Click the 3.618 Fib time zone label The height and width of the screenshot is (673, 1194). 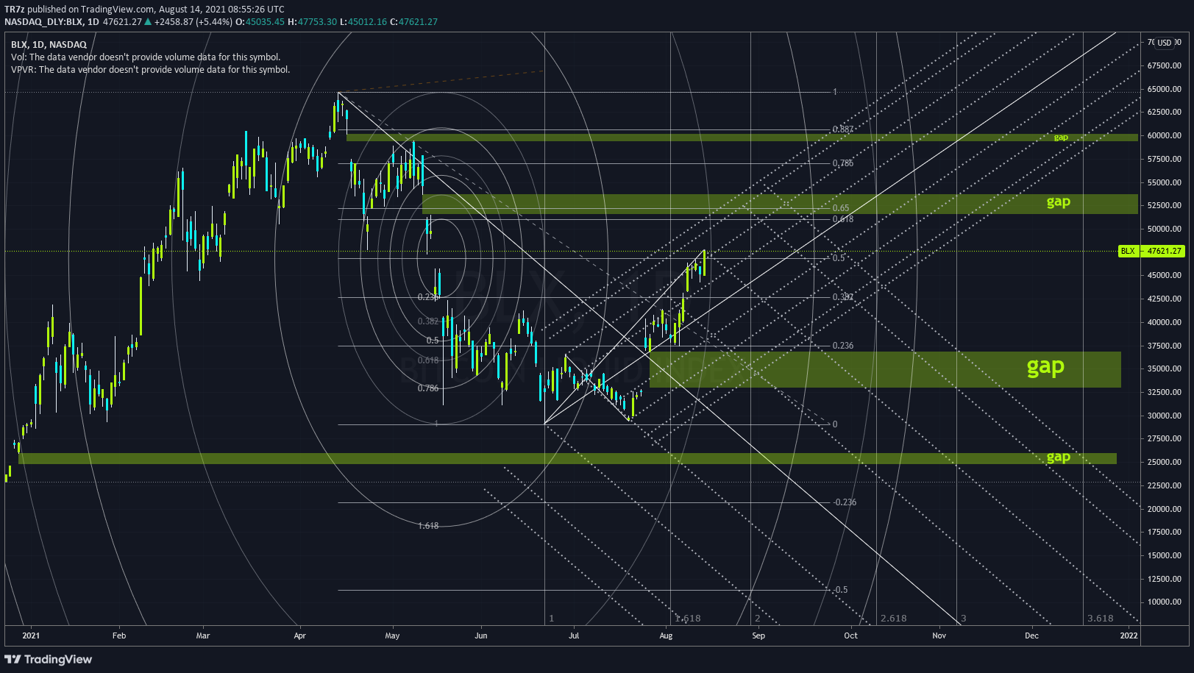(1100, 619)
